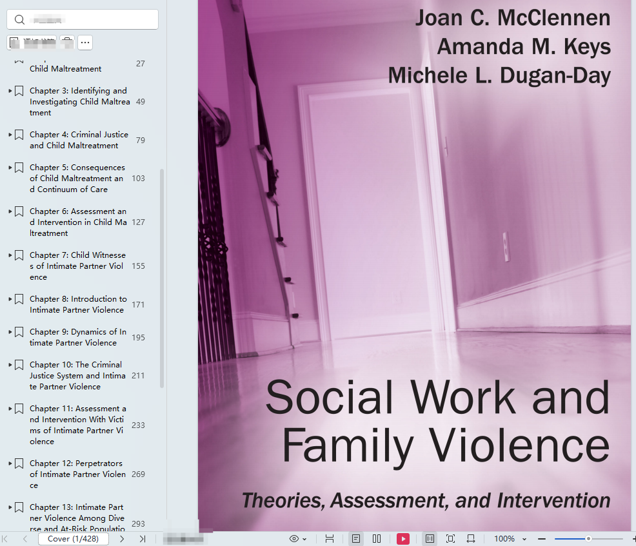Viewport: 636px width, 546px height.
Task: Click the bookmark icon beside Chapter 9
Action: [x=19, y=331]
